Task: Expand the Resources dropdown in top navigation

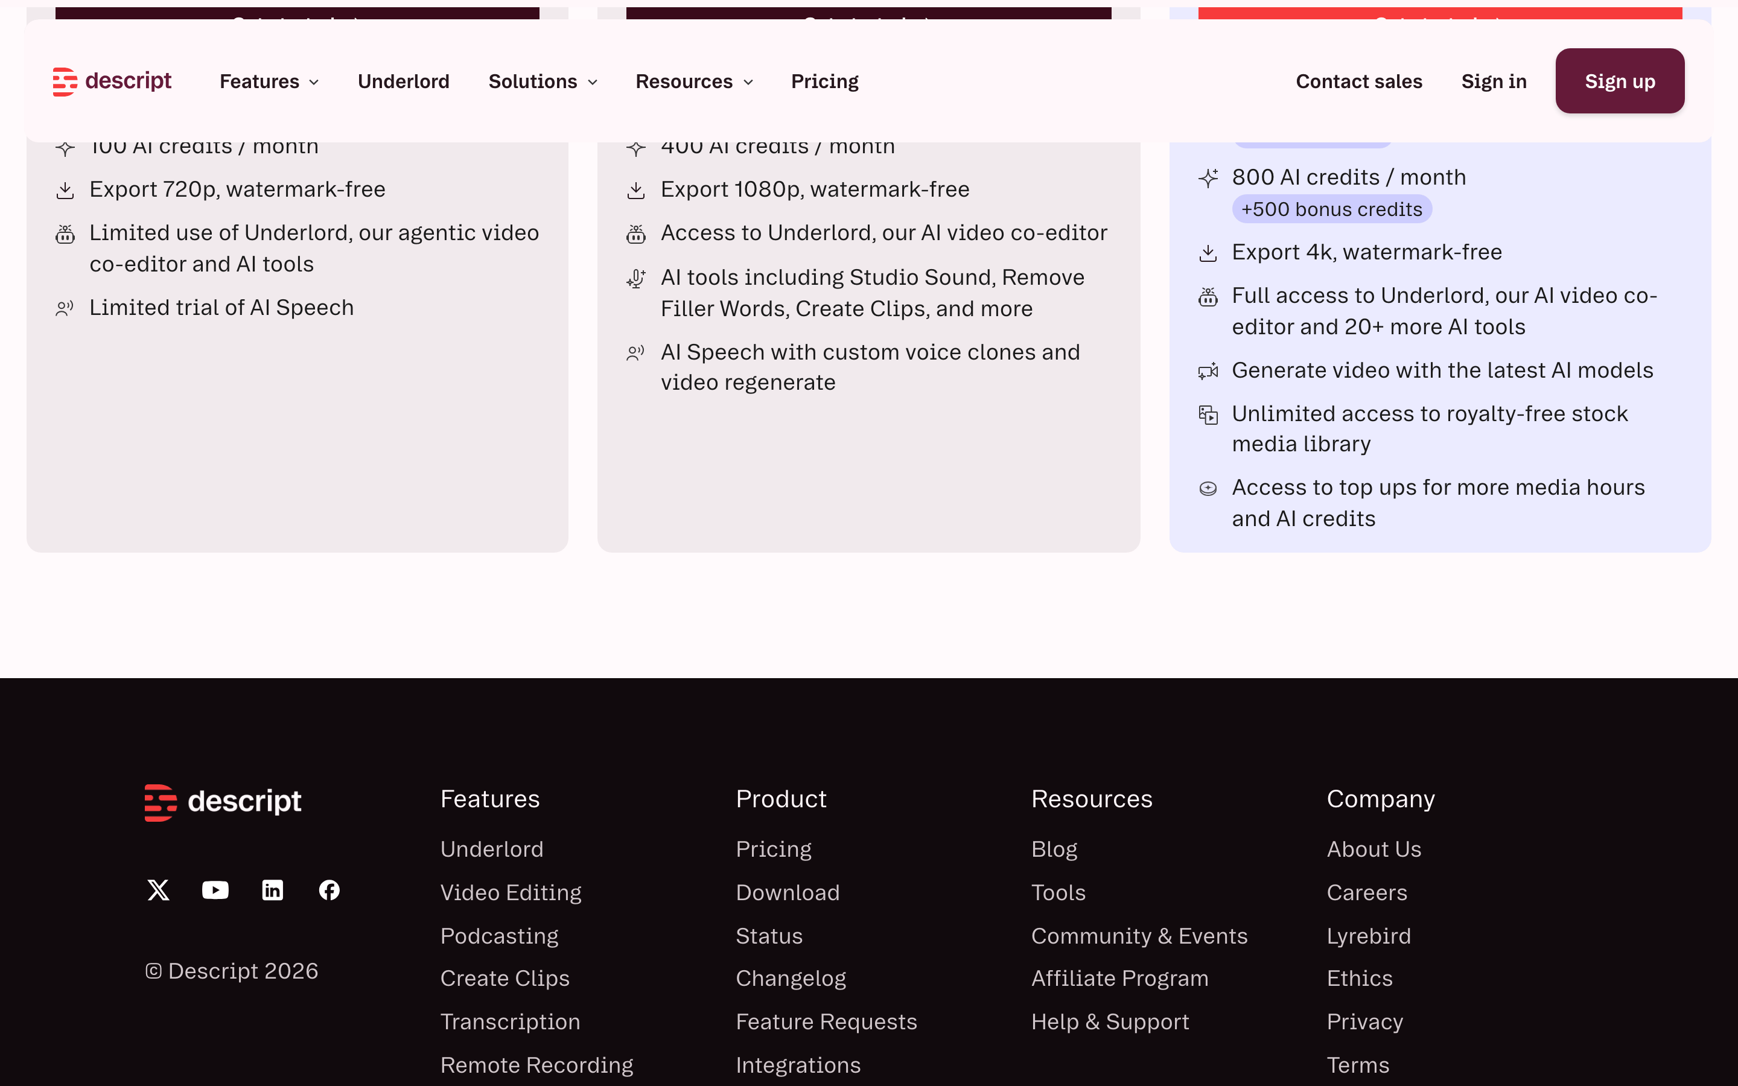Action: tap(695, 81)
